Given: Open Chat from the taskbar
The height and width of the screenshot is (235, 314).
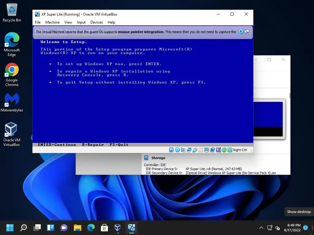Looking at the screenshot, I should [x=64, y=228].
